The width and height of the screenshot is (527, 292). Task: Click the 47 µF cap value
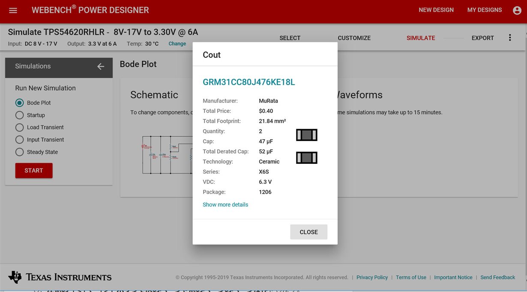(x=266, y=142)
